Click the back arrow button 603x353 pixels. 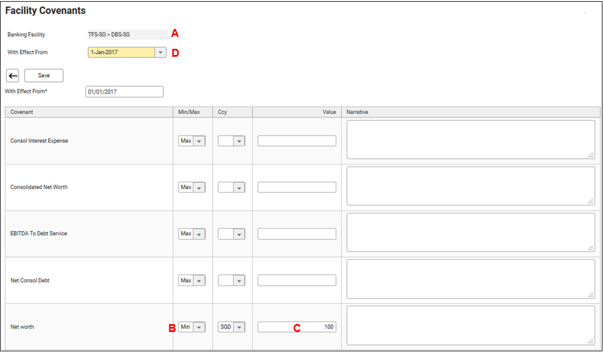12,75
